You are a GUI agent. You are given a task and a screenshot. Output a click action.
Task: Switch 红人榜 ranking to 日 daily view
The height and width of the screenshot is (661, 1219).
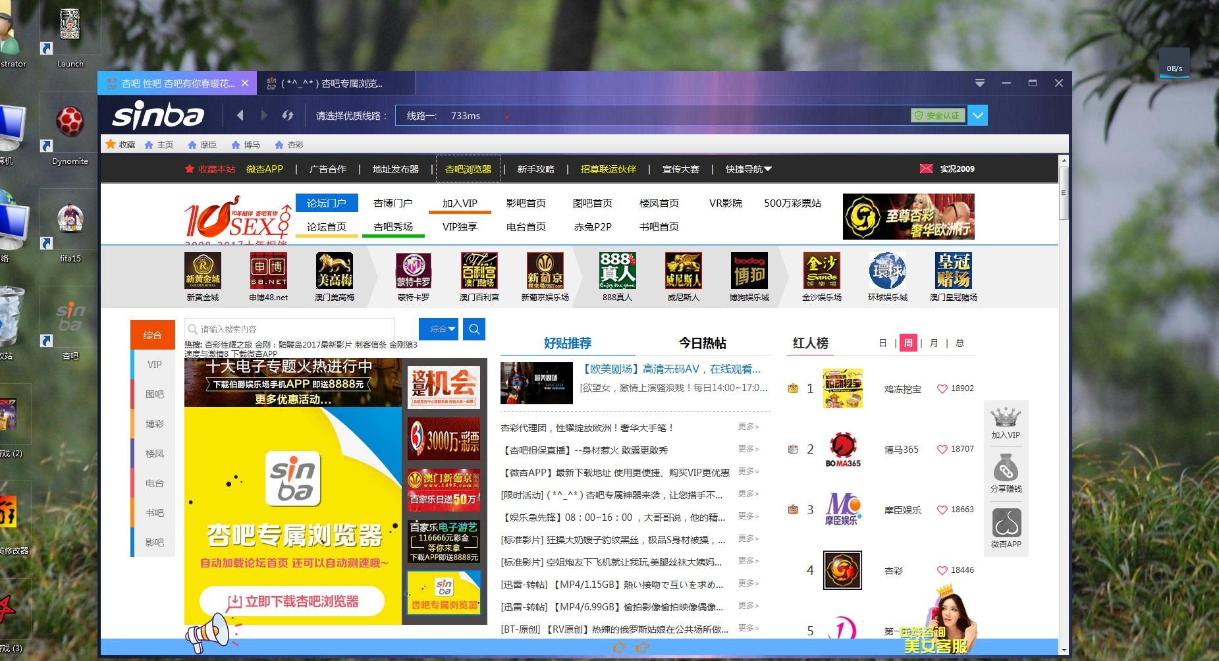click(883, 343)
